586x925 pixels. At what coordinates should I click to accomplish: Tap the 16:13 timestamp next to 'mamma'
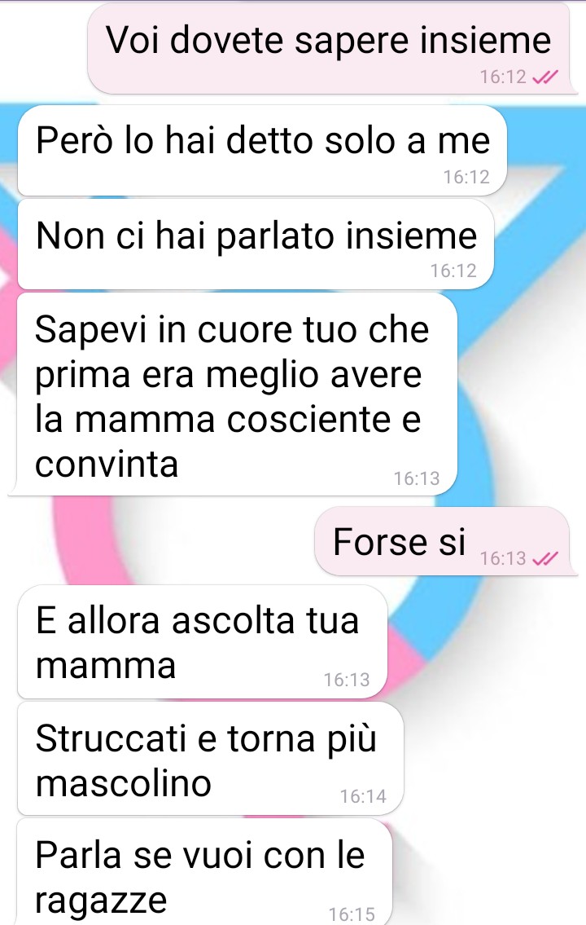point(347,681)
